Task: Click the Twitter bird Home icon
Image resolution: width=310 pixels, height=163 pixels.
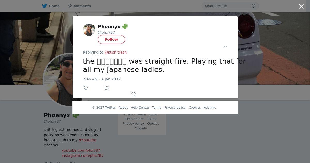Action: [x=45, y=6]
